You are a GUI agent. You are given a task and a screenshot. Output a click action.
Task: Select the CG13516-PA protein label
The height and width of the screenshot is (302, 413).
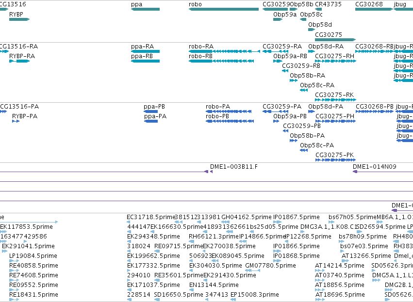[19, 107]
